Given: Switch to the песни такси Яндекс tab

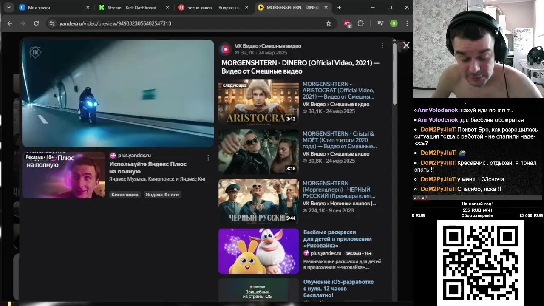Looking at the screenshot, I should pos(213,8).
